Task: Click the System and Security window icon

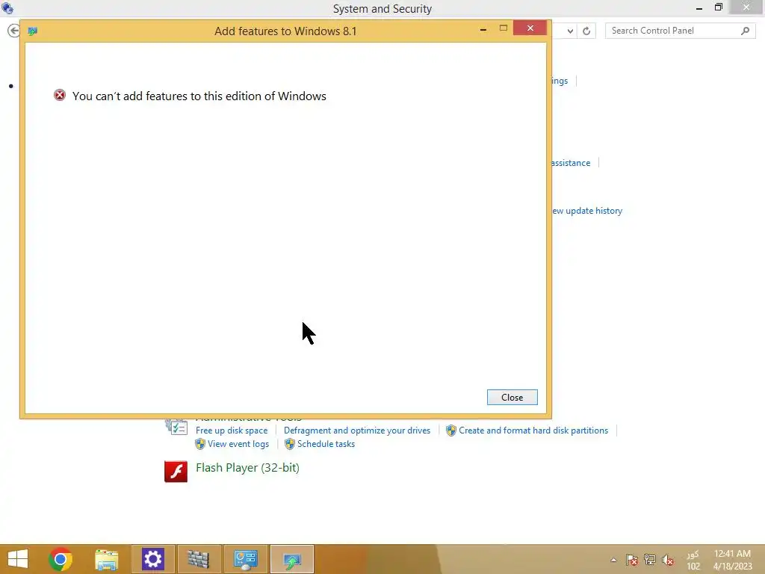Action: 7,7
